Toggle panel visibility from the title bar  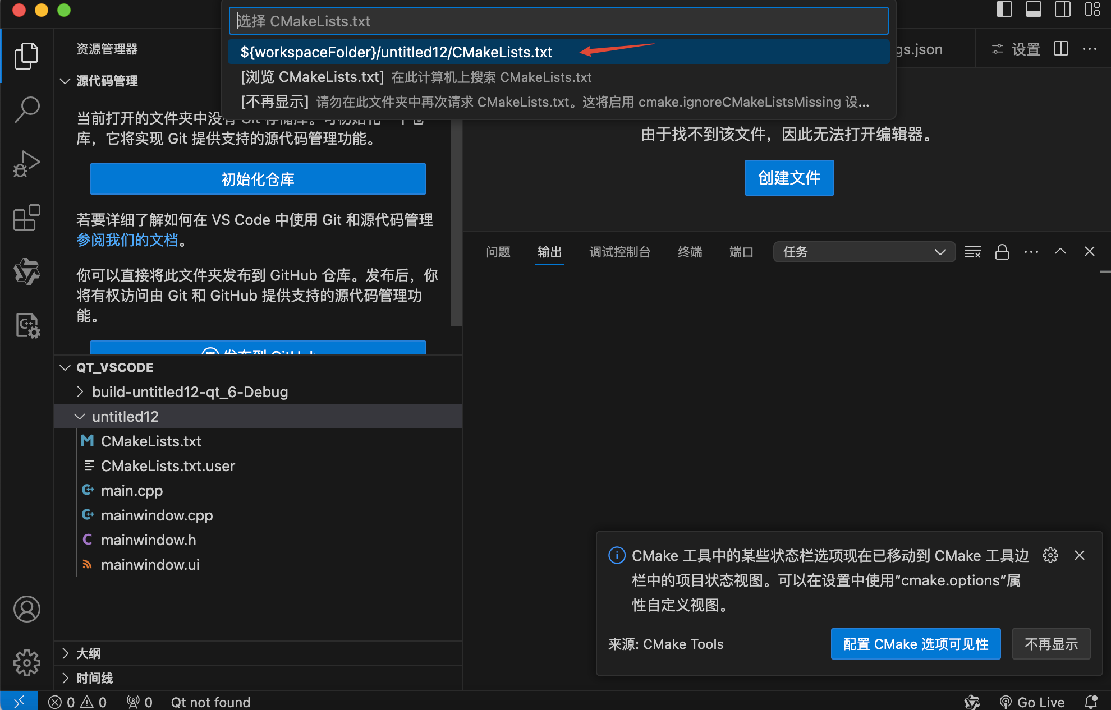[x=1033, y=10]
